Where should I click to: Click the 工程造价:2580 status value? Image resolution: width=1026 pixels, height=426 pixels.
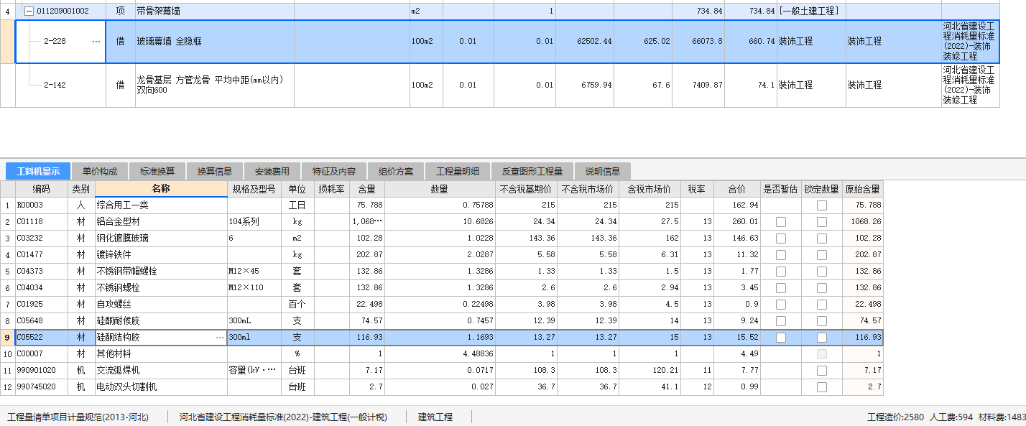point(895,417)
